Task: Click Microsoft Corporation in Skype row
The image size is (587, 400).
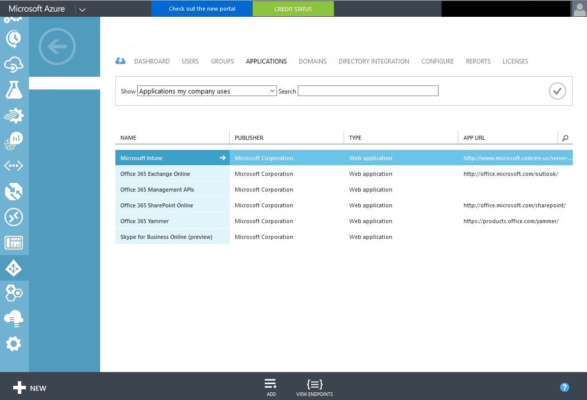Action: [x=264, y=237]
